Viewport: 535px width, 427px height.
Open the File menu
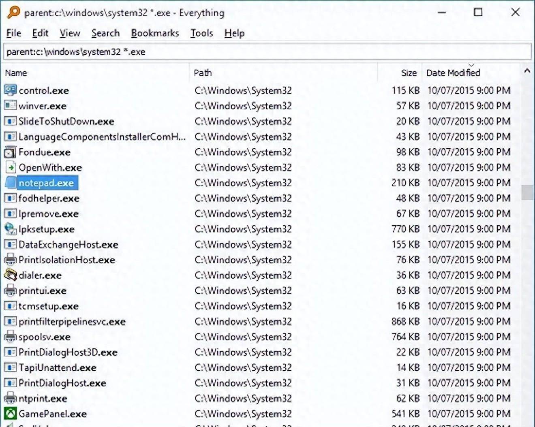(x=14, y=33)
